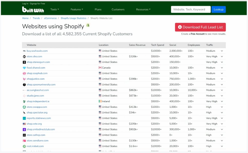Viewport: 248px width, 153px height.
Task: Open the shop.spoonuniversity.com link
Action: tap(41, 85)
